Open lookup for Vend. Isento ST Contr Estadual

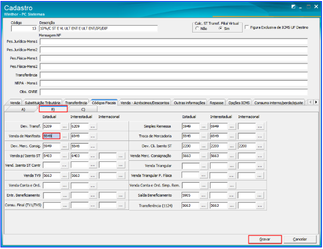tap(64, 165)
